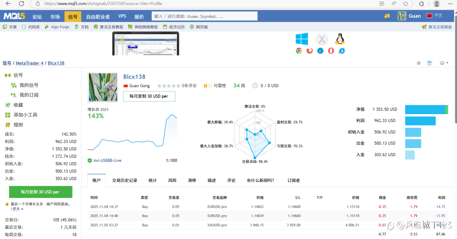Switch to the 滑移 tab
This screenshot has width=457, height=239.
coord(192,180)
